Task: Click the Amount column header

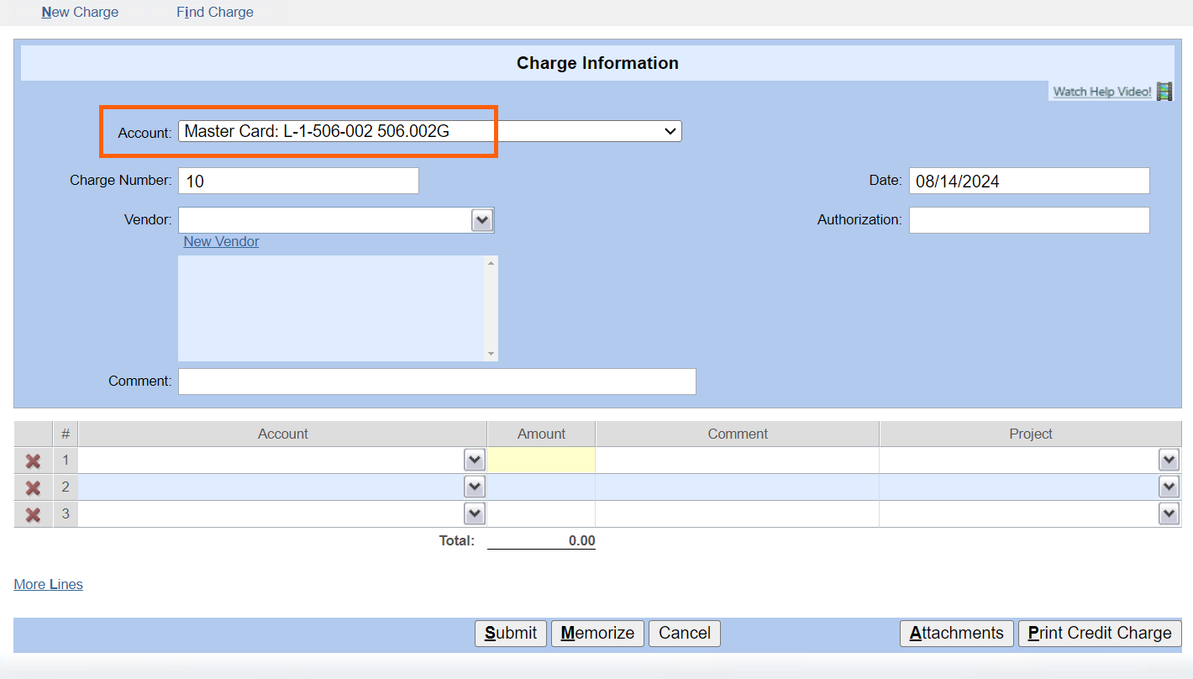Action: pos(541,434)
